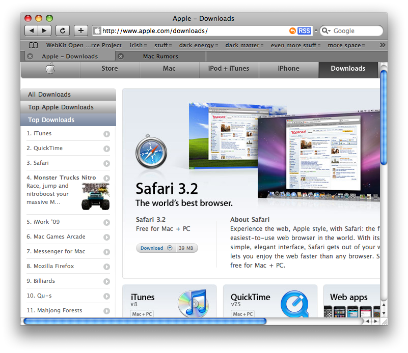Viewport: 408px width, 353px height.
Task: Click the Safari compass icon
Action: (151, 152)
